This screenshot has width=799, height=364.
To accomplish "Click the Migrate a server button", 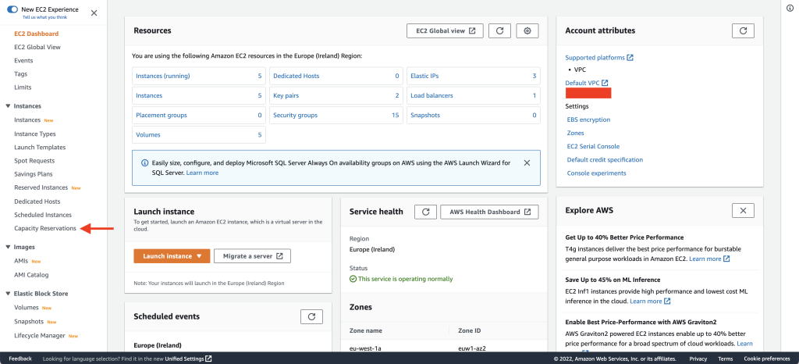I will coord(252,256).
